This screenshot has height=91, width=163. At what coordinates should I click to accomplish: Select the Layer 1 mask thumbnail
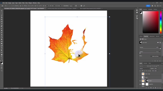pos(147,81)
